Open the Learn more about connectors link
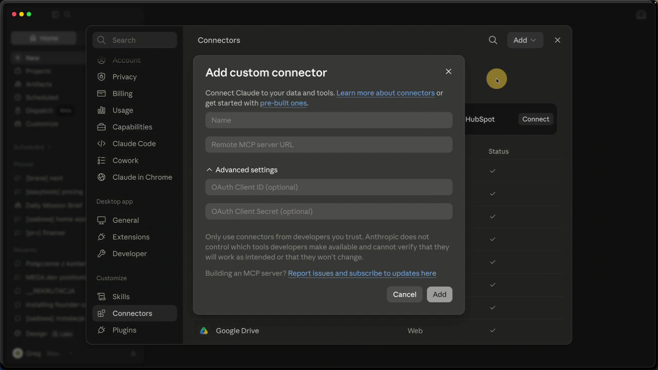 pos(386,93)
